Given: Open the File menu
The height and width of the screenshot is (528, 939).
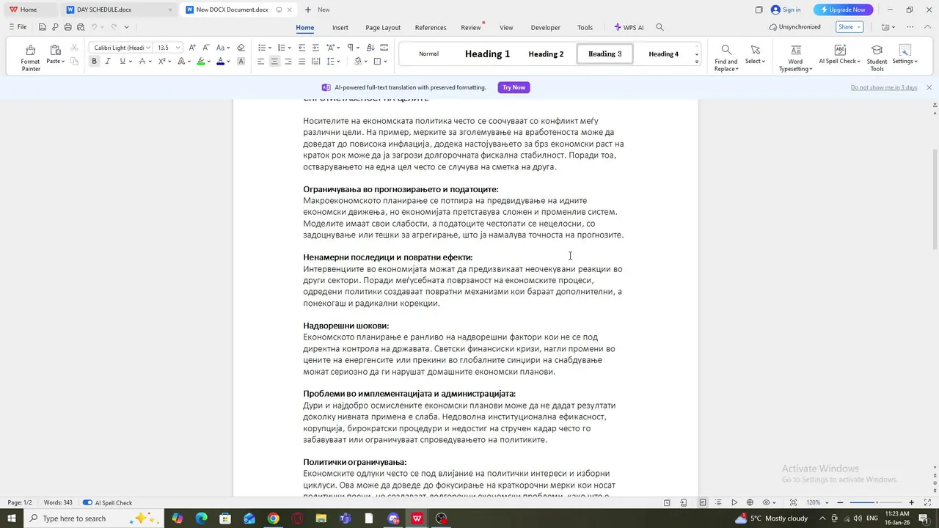Looking at the screenshot, I should coord(18,27).
